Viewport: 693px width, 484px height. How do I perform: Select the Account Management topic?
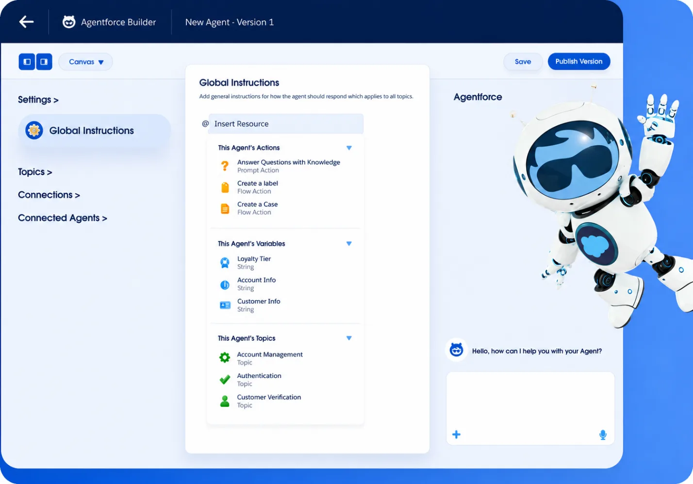point(270,359)
